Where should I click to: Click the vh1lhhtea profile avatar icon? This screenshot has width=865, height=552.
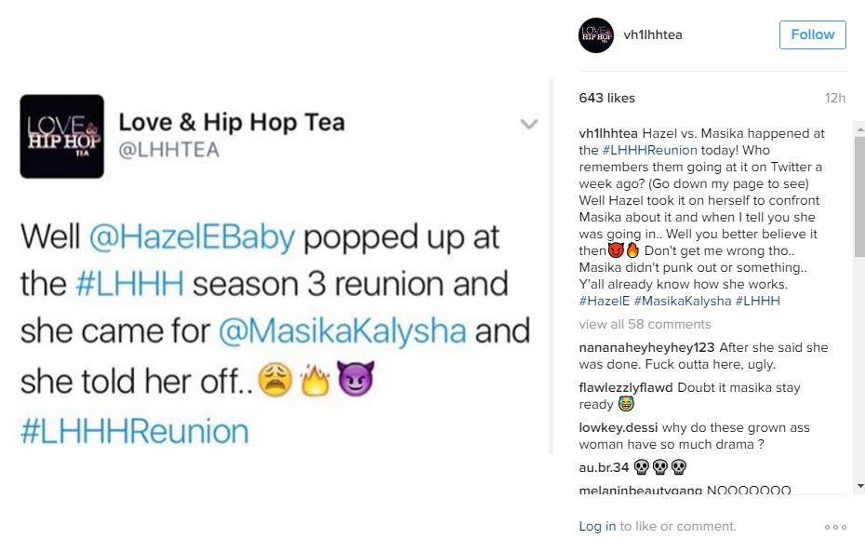click(596, 35)
